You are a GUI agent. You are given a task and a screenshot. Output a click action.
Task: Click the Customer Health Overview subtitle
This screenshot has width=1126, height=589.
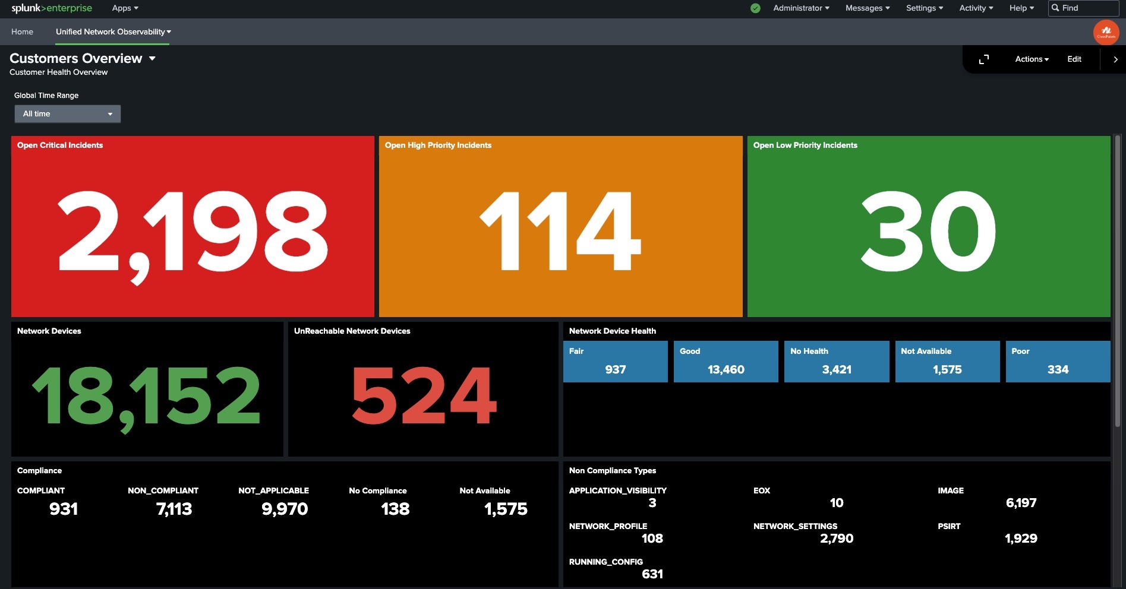(x=58, y=72)
